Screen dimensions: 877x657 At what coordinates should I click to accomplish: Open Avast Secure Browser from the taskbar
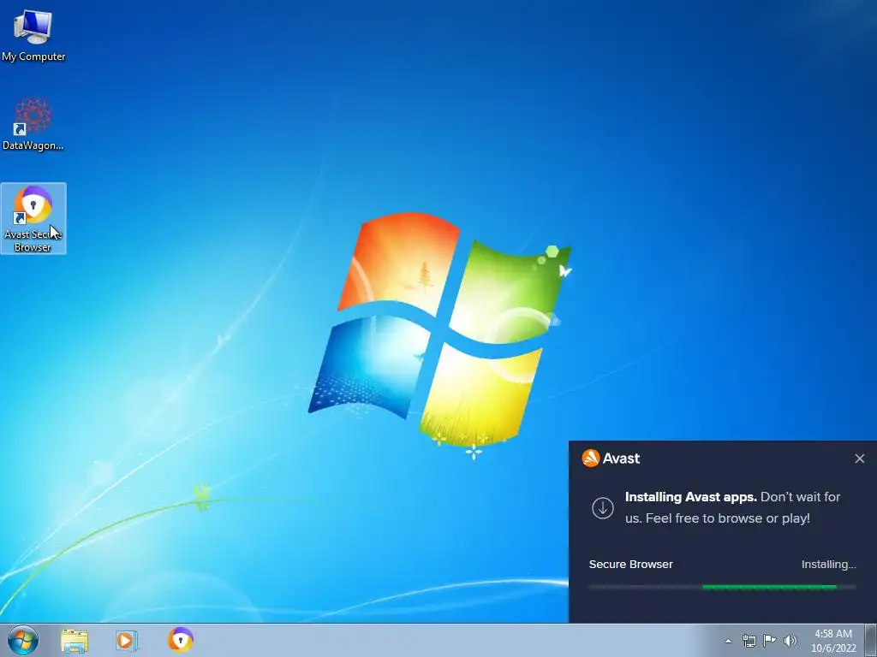point(181,640)
